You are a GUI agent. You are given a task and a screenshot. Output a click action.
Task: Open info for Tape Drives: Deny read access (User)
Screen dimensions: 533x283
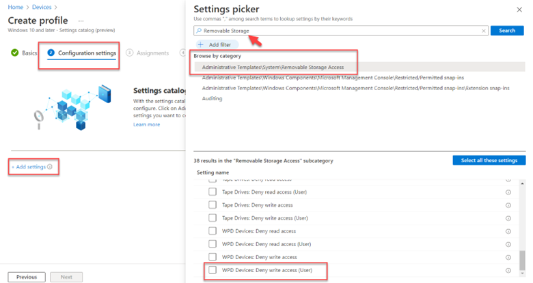click(x=508, y=192)
